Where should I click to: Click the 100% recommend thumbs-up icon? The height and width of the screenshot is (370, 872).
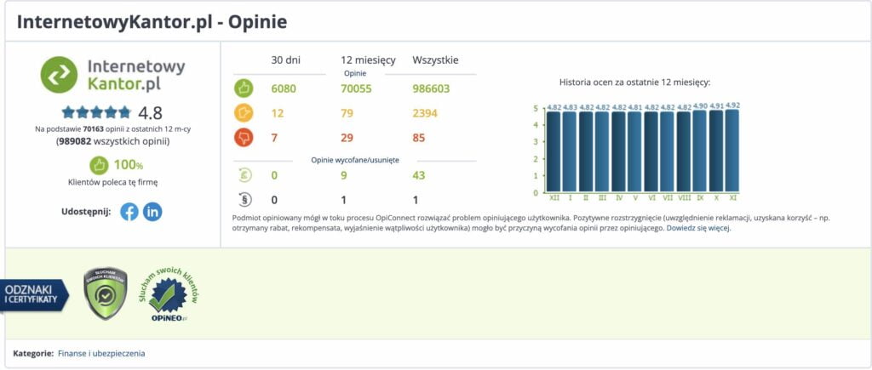tap(99, 165)
